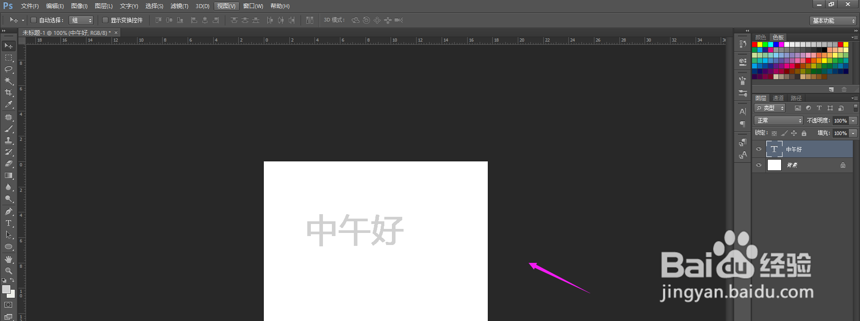
Task: Open the 视图(V) menu
Action: 226,6
